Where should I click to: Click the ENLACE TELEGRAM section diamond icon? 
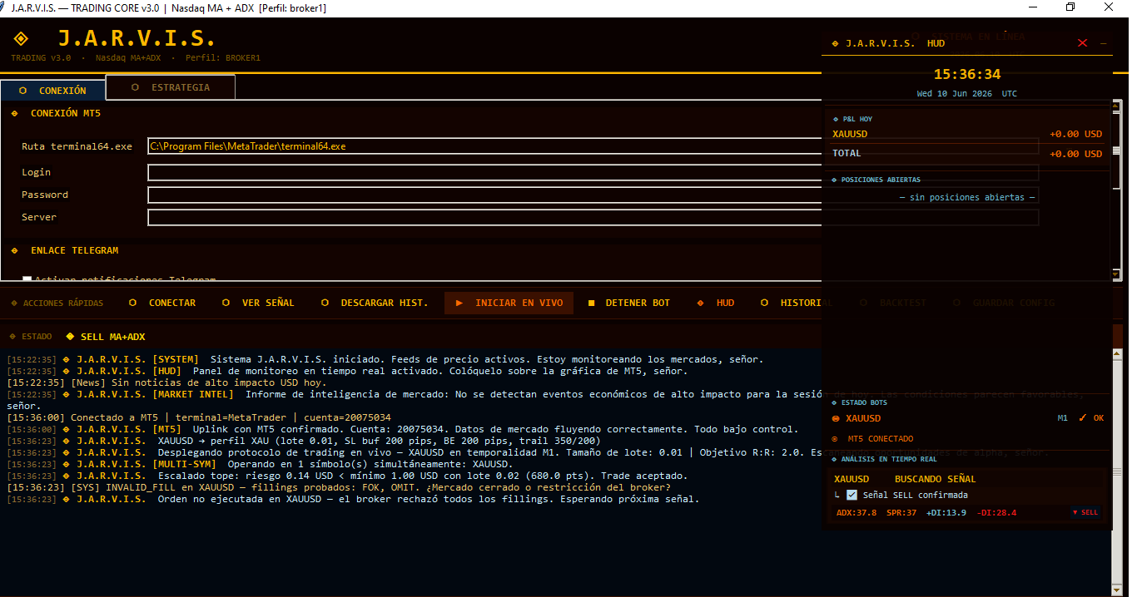15,250
